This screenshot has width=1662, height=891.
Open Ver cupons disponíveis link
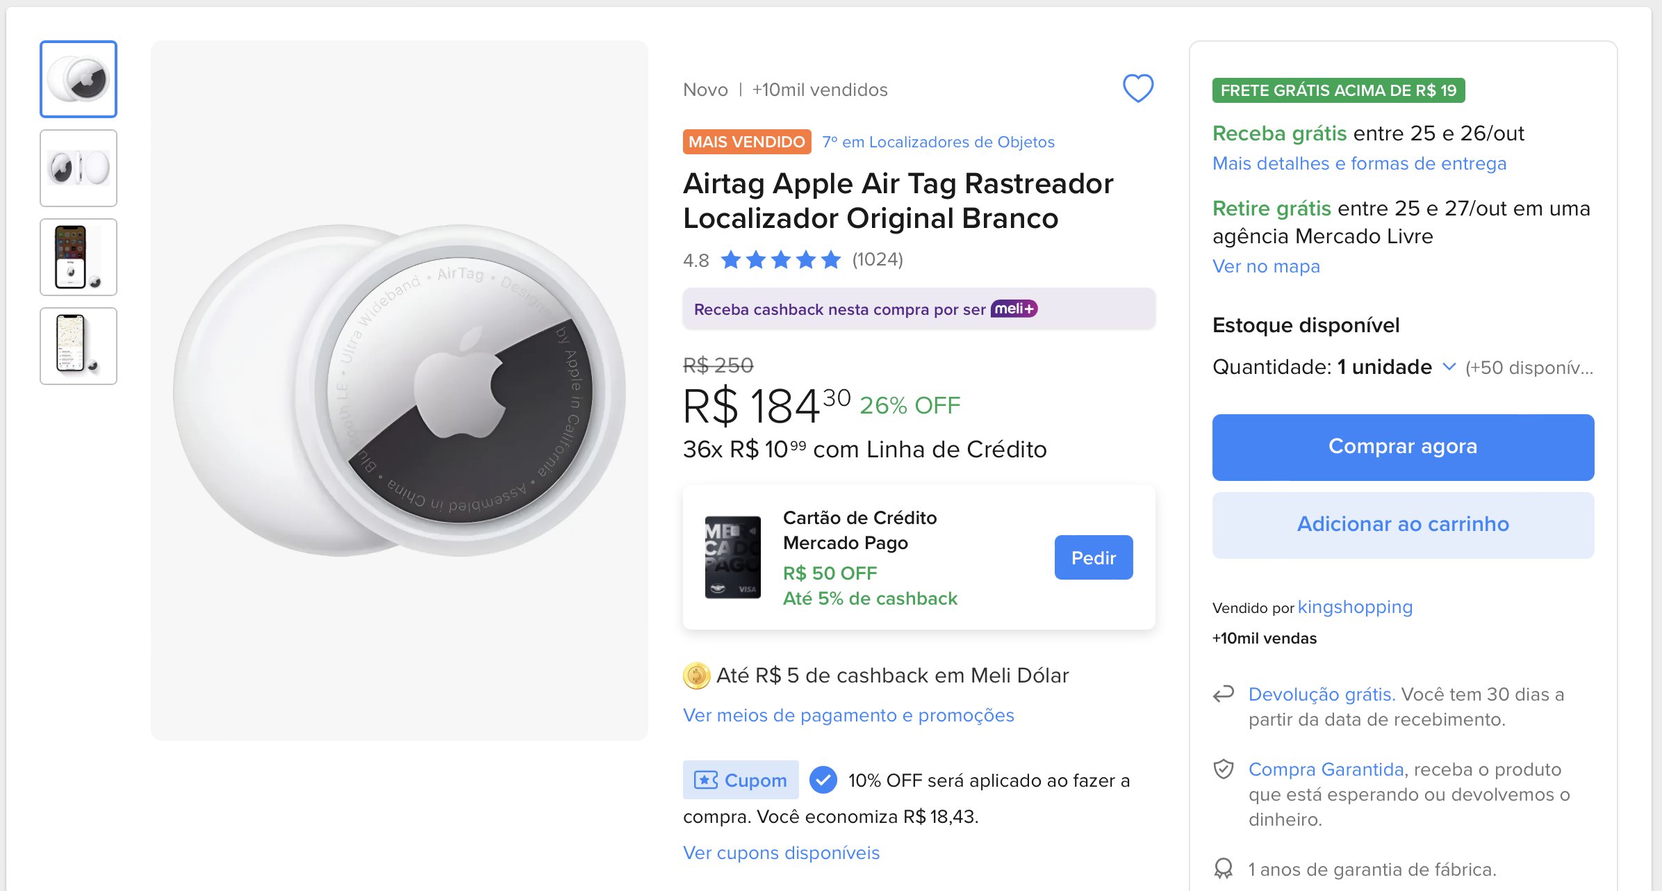coord(781,853)
